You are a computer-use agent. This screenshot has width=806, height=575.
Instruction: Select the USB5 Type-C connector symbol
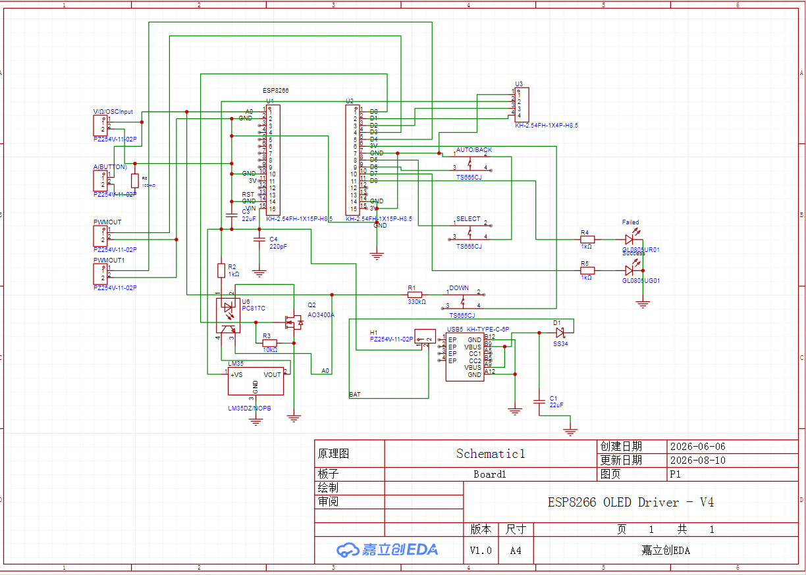pos(464,357)
